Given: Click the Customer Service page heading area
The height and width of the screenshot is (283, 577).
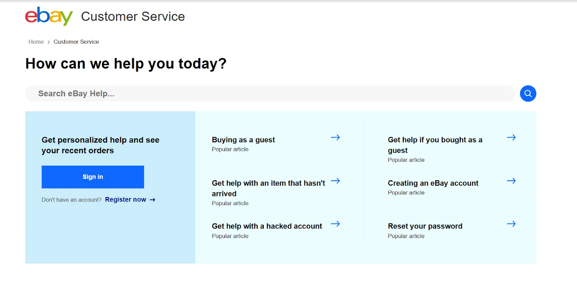Looking at the screenshot, I should click(x=133, y=16).
